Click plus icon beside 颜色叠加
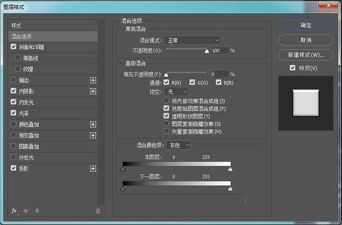This screenshot has width=342, height=225. [93, 124]
